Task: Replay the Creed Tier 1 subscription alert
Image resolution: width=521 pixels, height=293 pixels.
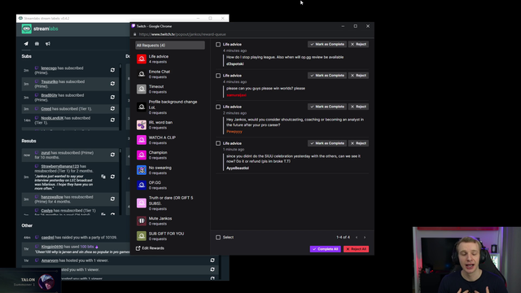Action: click(x=112, y=108)
